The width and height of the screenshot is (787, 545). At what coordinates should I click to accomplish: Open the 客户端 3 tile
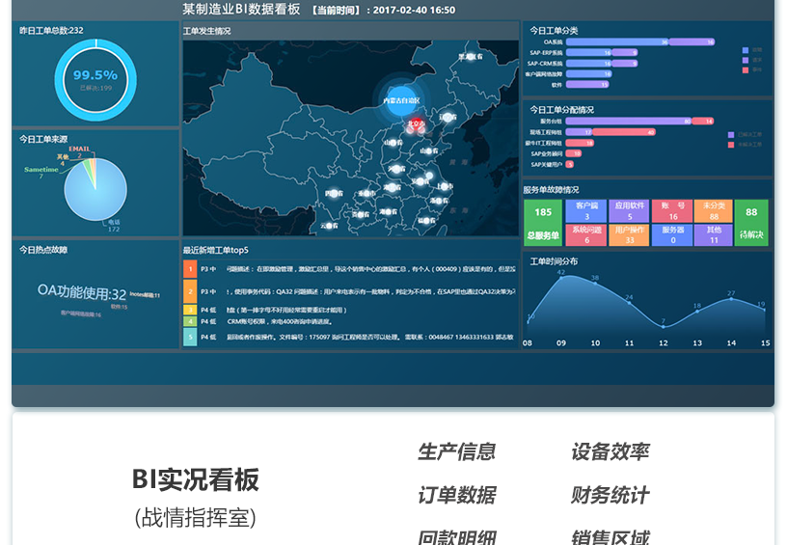pos(586,211)
